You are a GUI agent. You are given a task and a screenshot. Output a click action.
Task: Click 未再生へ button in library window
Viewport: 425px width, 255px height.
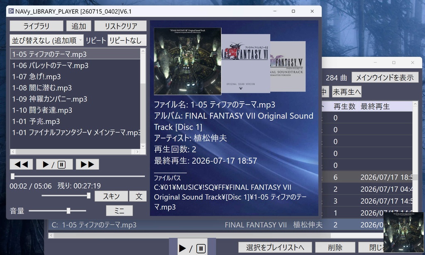347,92
